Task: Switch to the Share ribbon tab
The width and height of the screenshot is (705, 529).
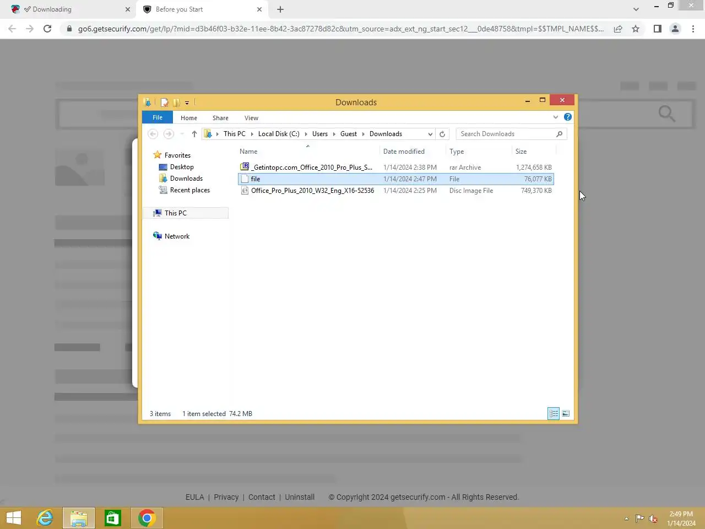Action: (x=220, y=118)
